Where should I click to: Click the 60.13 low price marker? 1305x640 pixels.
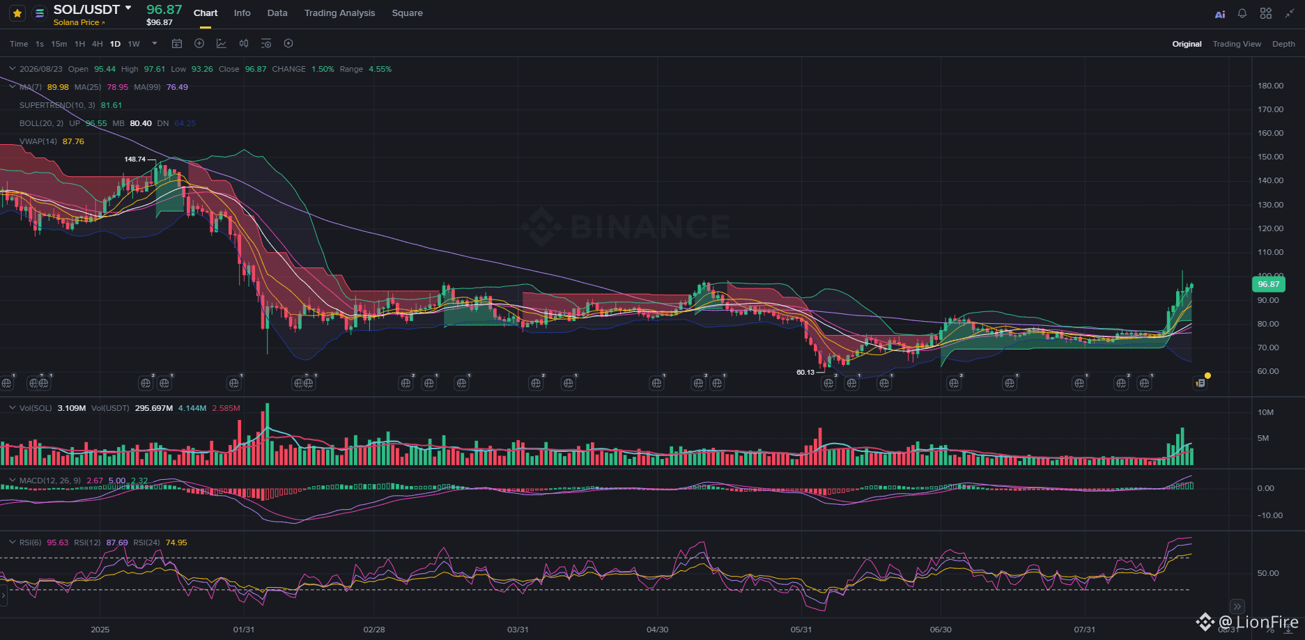tap(805, 373)
